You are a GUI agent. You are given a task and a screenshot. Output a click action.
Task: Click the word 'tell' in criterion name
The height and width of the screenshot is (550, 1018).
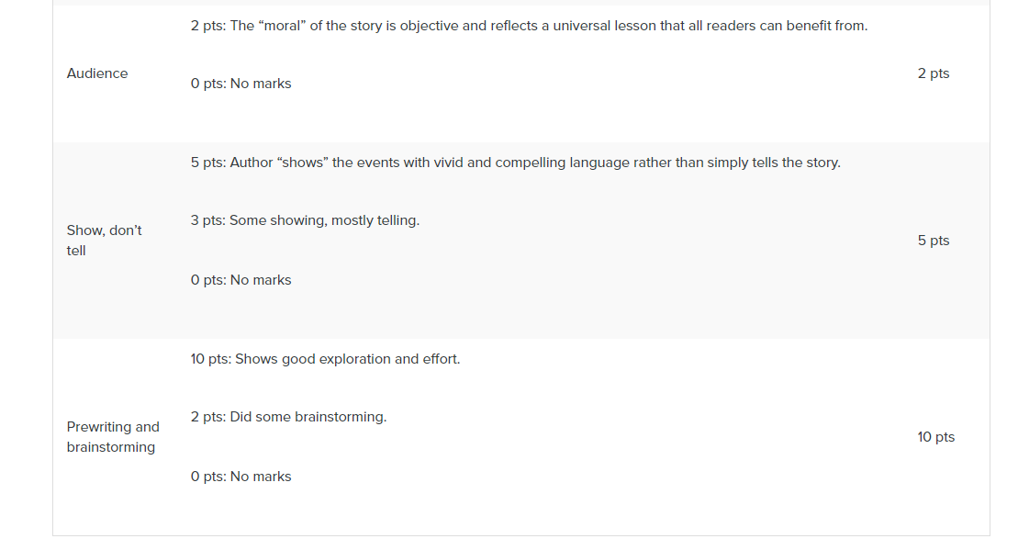(x=76, y=251)
